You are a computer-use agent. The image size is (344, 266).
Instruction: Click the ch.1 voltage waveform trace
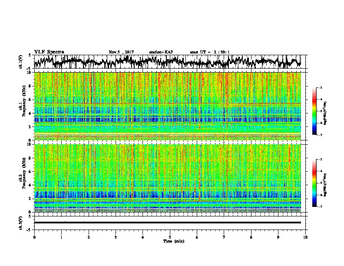tap(168, 62)
